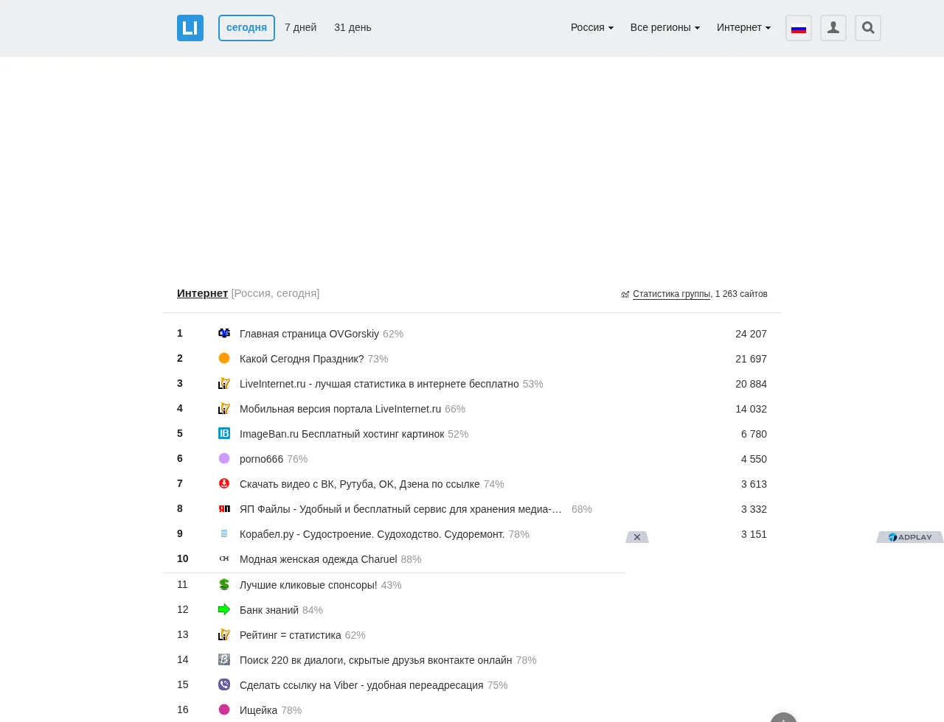944x722 pixels.
Task: Click the green dollar icon for Лучшие кликовые спонсоры
Action: pyautogui.click(x=224, y=584)
